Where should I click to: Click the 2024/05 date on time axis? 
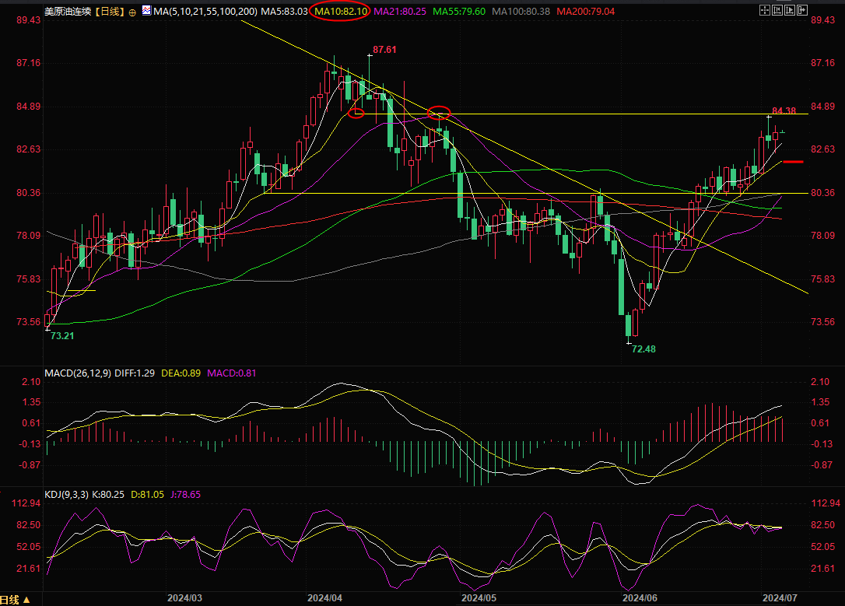479,598
